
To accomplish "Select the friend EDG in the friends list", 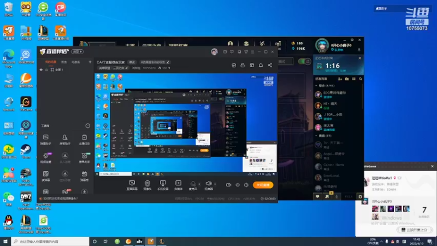I will 338,95.
